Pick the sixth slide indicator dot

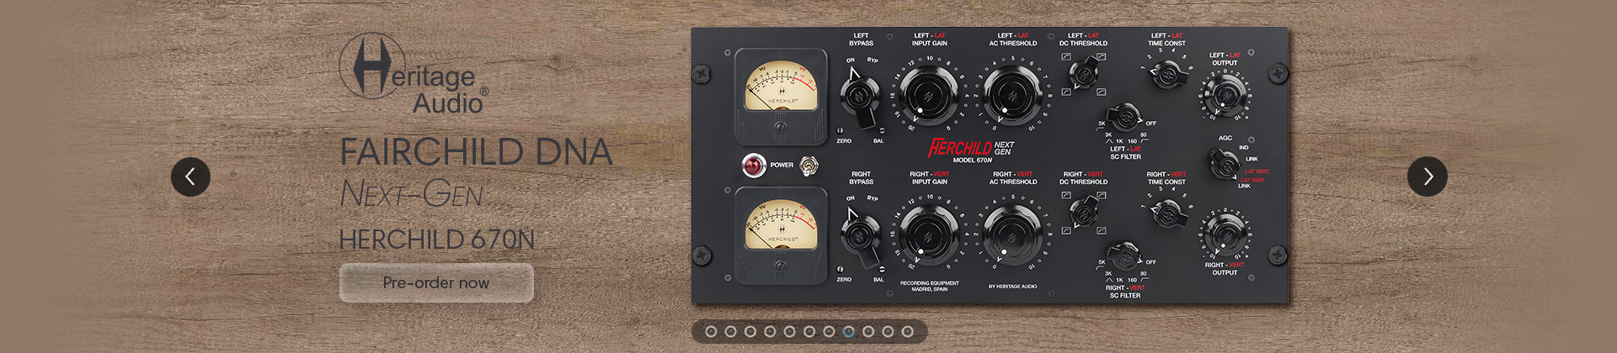coord(809,332)
